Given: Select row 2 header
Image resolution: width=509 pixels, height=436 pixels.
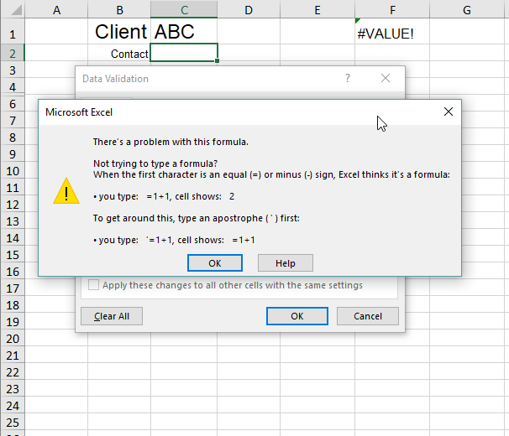Looking at the screenshot, I should (13, 53).
